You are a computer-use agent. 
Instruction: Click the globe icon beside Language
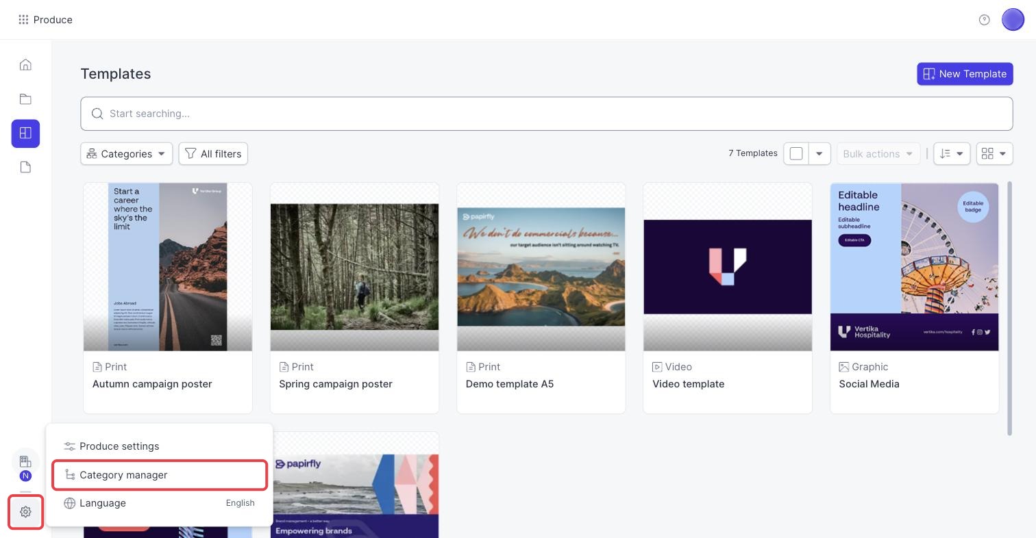[x=69, y=503]
